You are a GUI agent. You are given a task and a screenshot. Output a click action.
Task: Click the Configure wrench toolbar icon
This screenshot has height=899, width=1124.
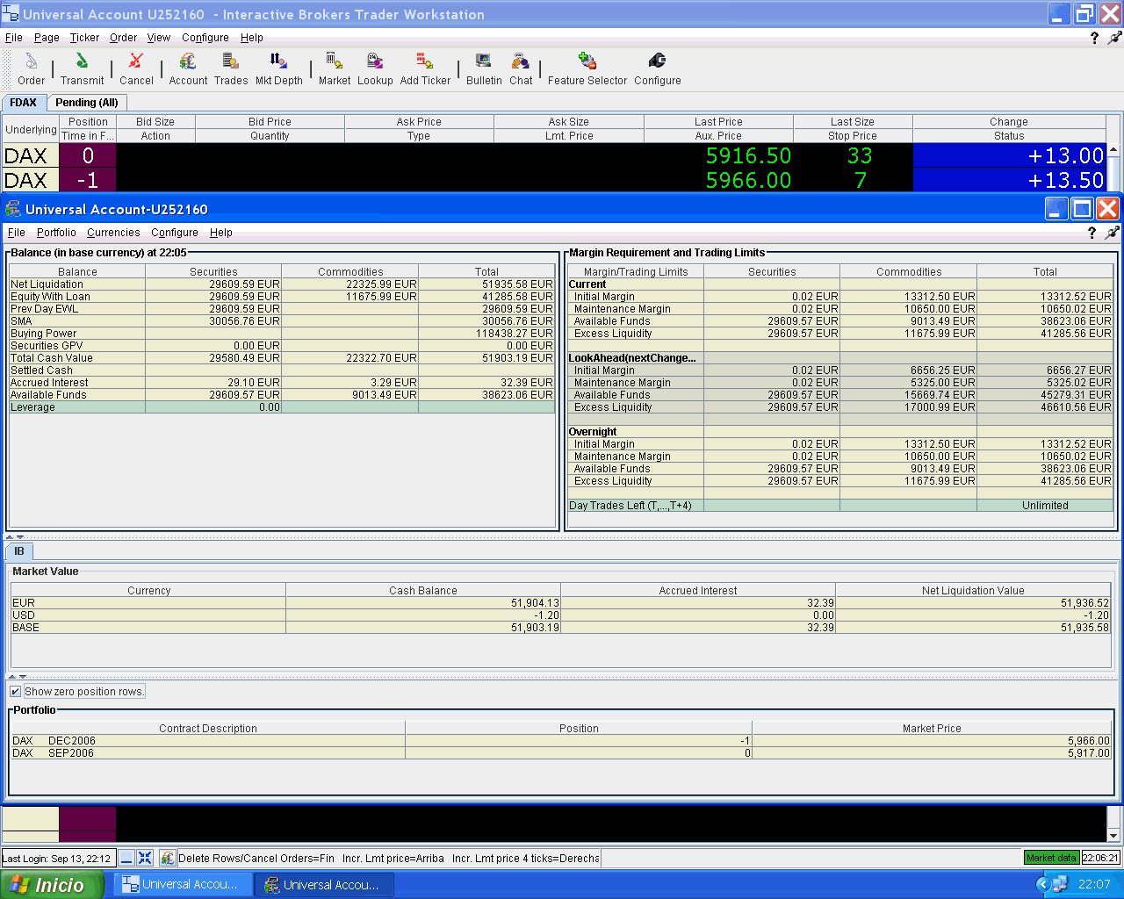pos(657,68)
